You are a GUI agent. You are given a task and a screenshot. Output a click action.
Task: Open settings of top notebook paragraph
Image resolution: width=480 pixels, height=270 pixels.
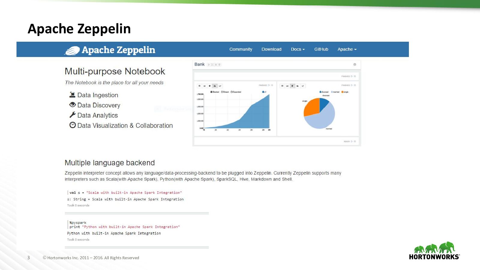[355, 76]
